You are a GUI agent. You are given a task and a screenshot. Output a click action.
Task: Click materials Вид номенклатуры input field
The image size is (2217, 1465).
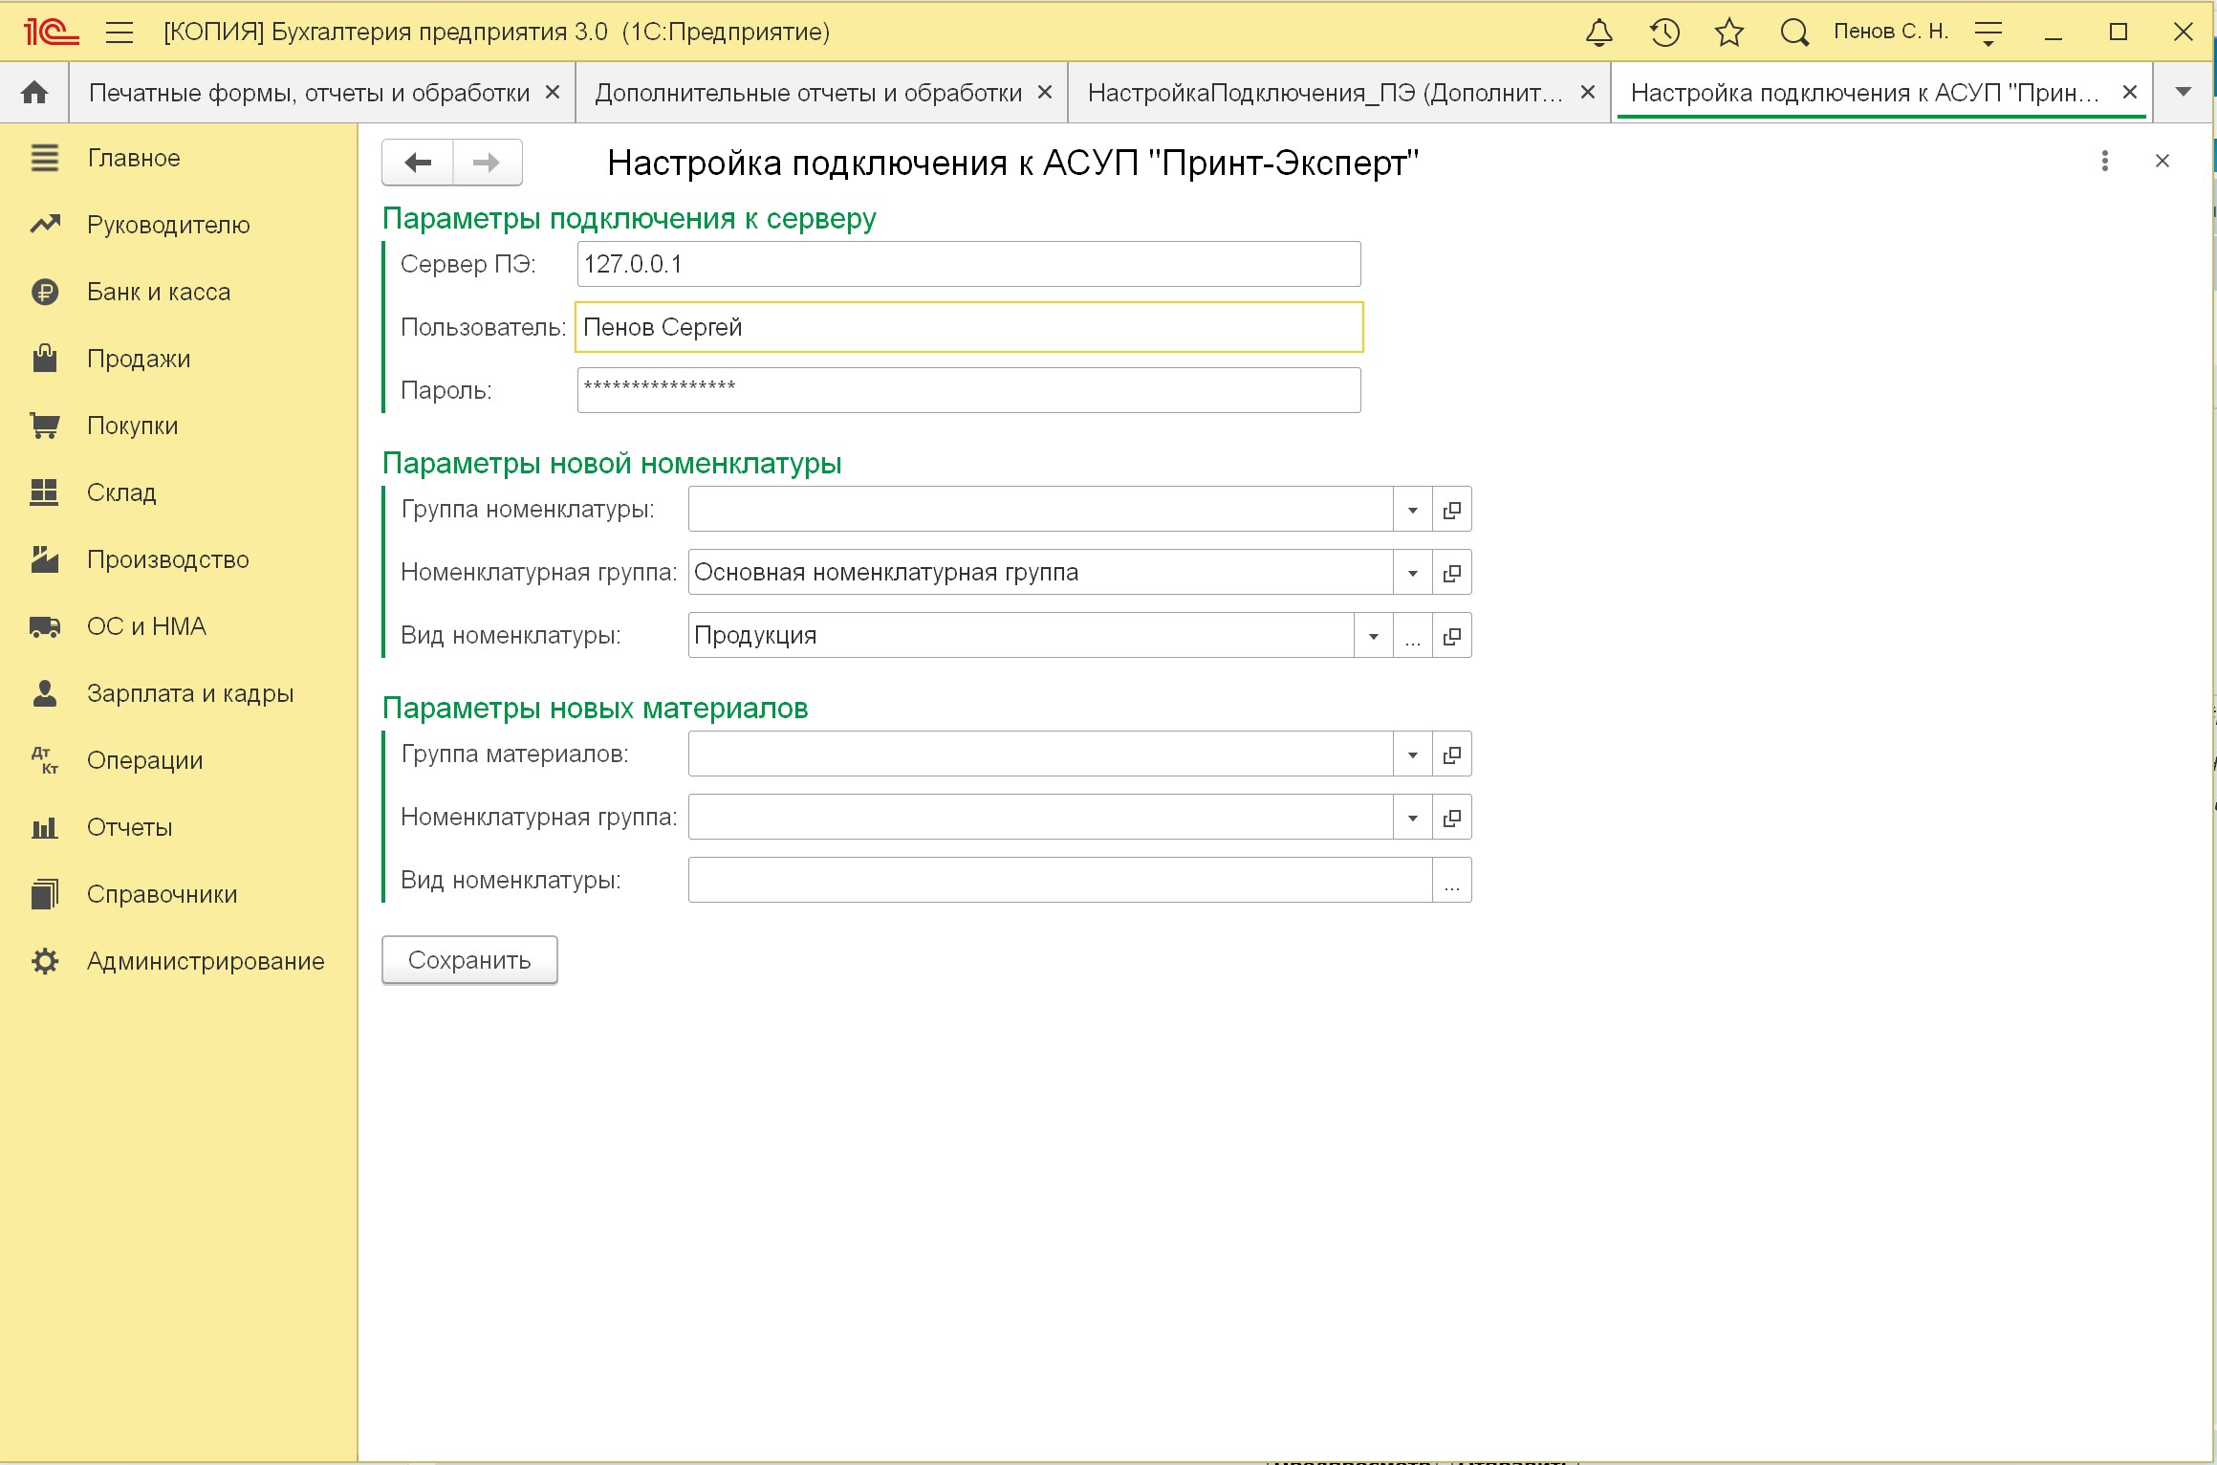tap(1060, 881)
